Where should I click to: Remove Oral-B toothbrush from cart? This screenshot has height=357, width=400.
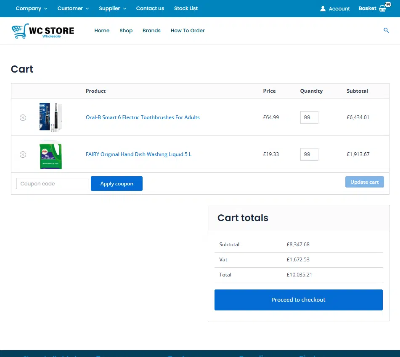(23, 117)
